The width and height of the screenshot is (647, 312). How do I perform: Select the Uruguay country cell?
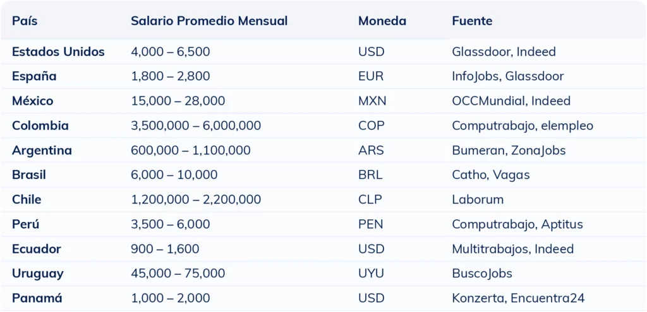coord(37,274)
